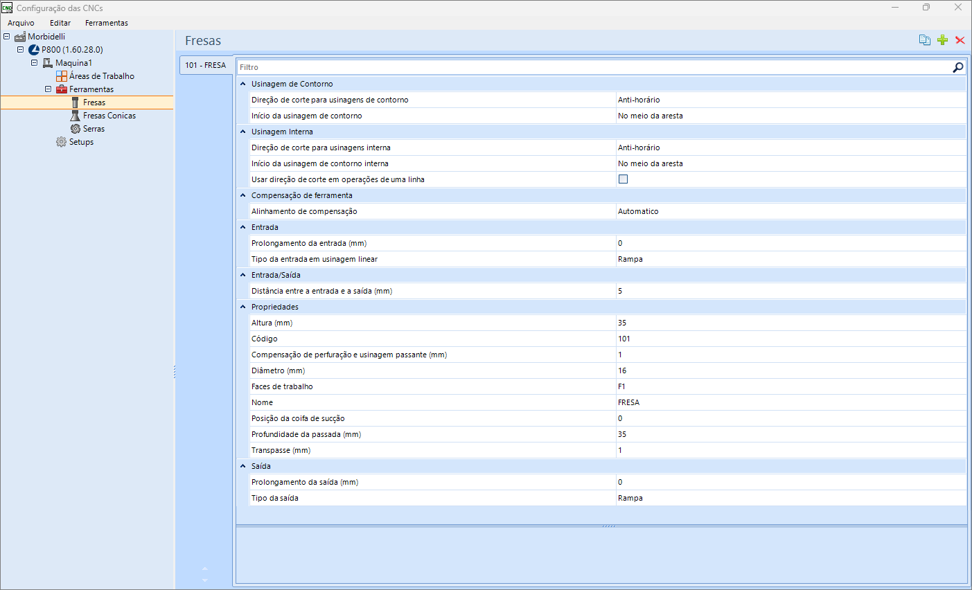The height and width of the screenshot is (590, 972).
Task: Collapse the P800 (1.60.28.0) node
Action: point(21,49)
